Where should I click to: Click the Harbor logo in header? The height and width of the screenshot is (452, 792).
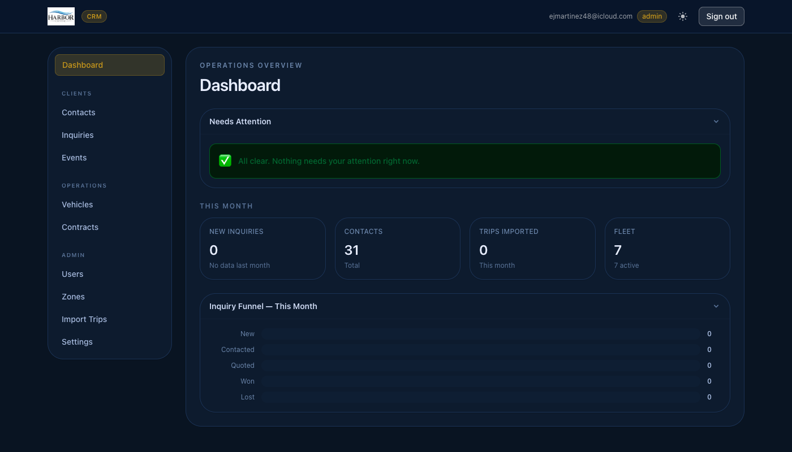pos(61,16)
